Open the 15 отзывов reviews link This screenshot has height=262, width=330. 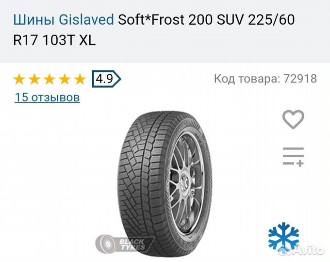pyautogui.click(x=48, y=97)
